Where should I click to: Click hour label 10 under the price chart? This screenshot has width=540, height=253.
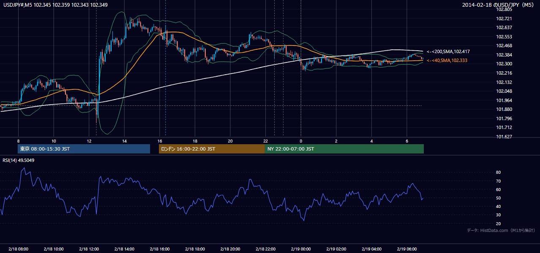coord(54,141)
